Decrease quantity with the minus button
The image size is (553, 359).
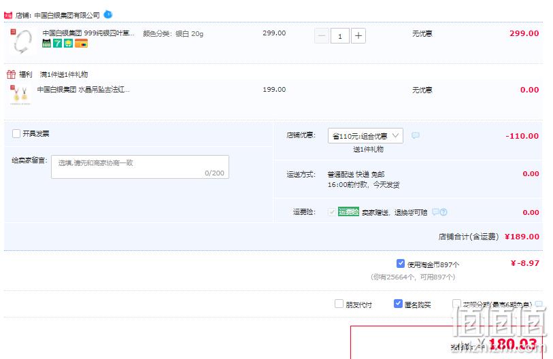tap(322, 35)
